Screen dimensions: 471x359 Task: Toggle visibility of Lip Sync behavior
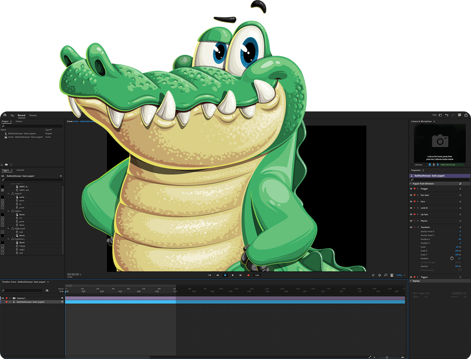(x=411, y=214)
